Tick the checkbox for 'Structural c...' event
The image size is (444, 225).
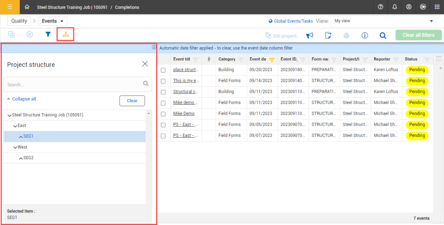point(163,92)
